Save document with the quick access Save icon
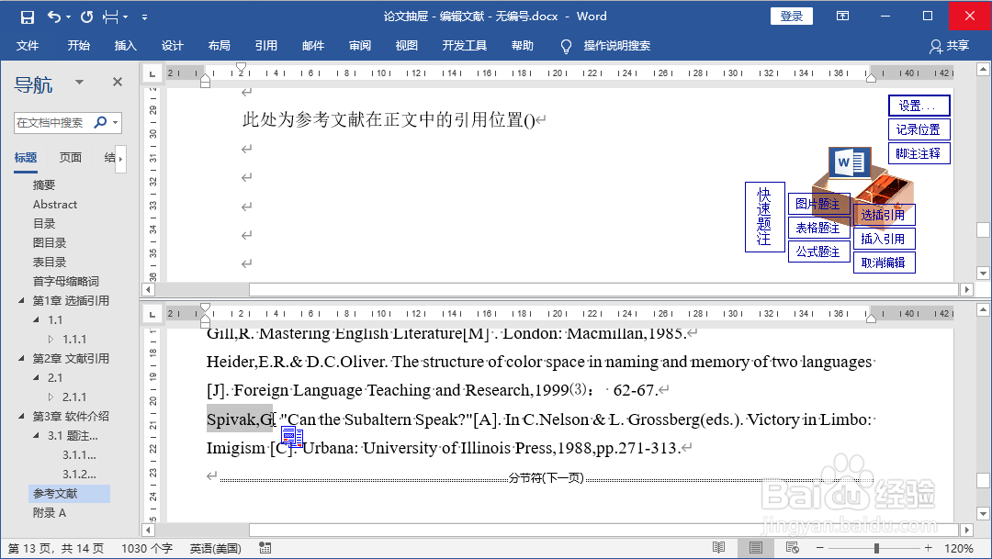Image resolution: width=992 pixels, height=559 pixels. point(28,17)
